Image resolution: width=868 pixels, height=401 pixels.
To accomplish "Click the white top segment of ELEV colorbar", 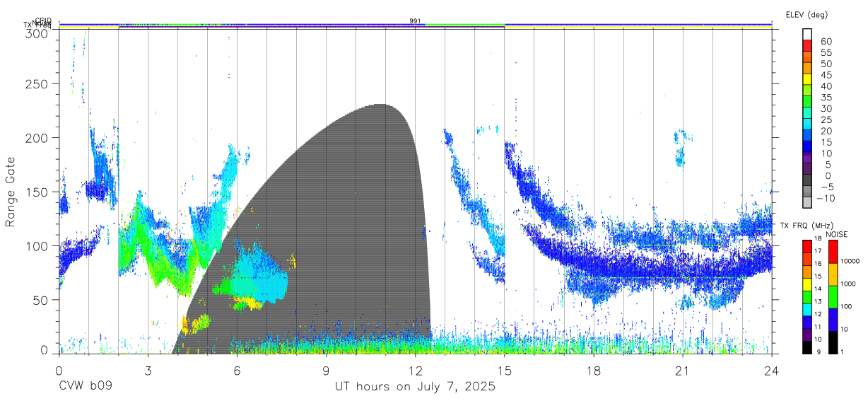I will [x=807, y=35].
